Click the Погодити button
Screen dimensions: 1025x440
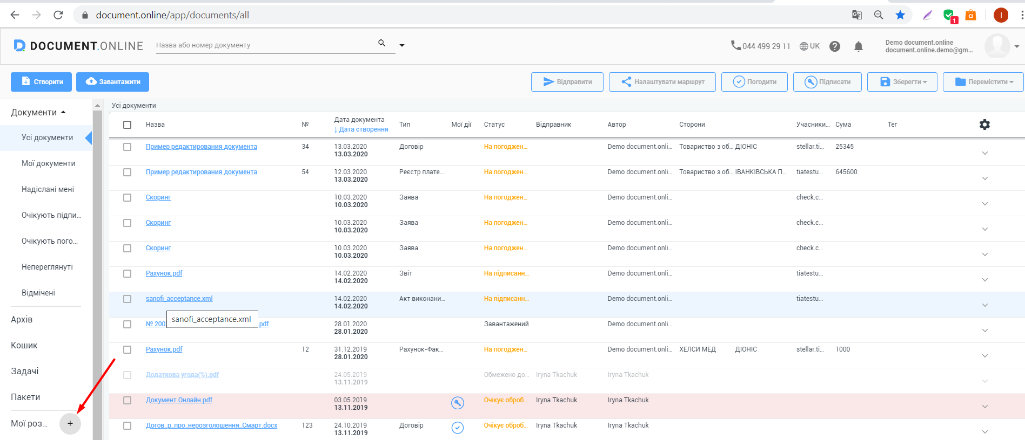pyautogui.click(x=754, y=82)
